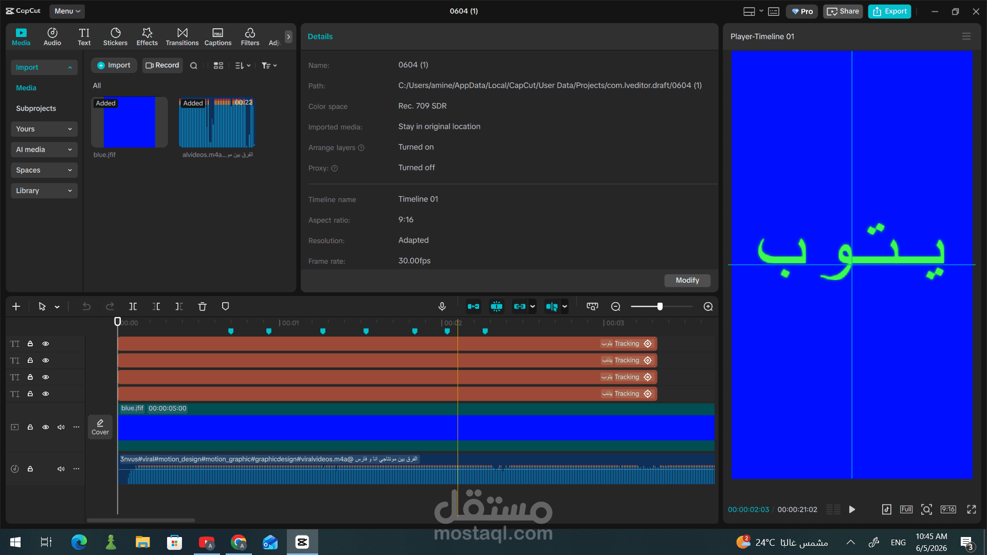Select the Subprojects item in sidebar
The width and height of the screenshot is (987, 555).
(36, 108)
